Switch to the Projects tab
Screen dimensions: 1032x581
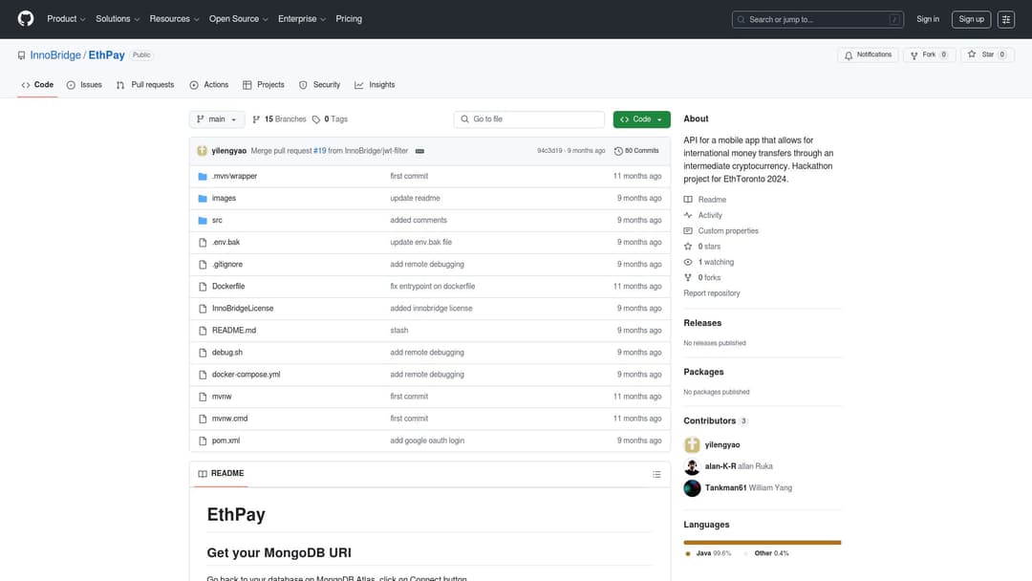(x=264, y=85)
